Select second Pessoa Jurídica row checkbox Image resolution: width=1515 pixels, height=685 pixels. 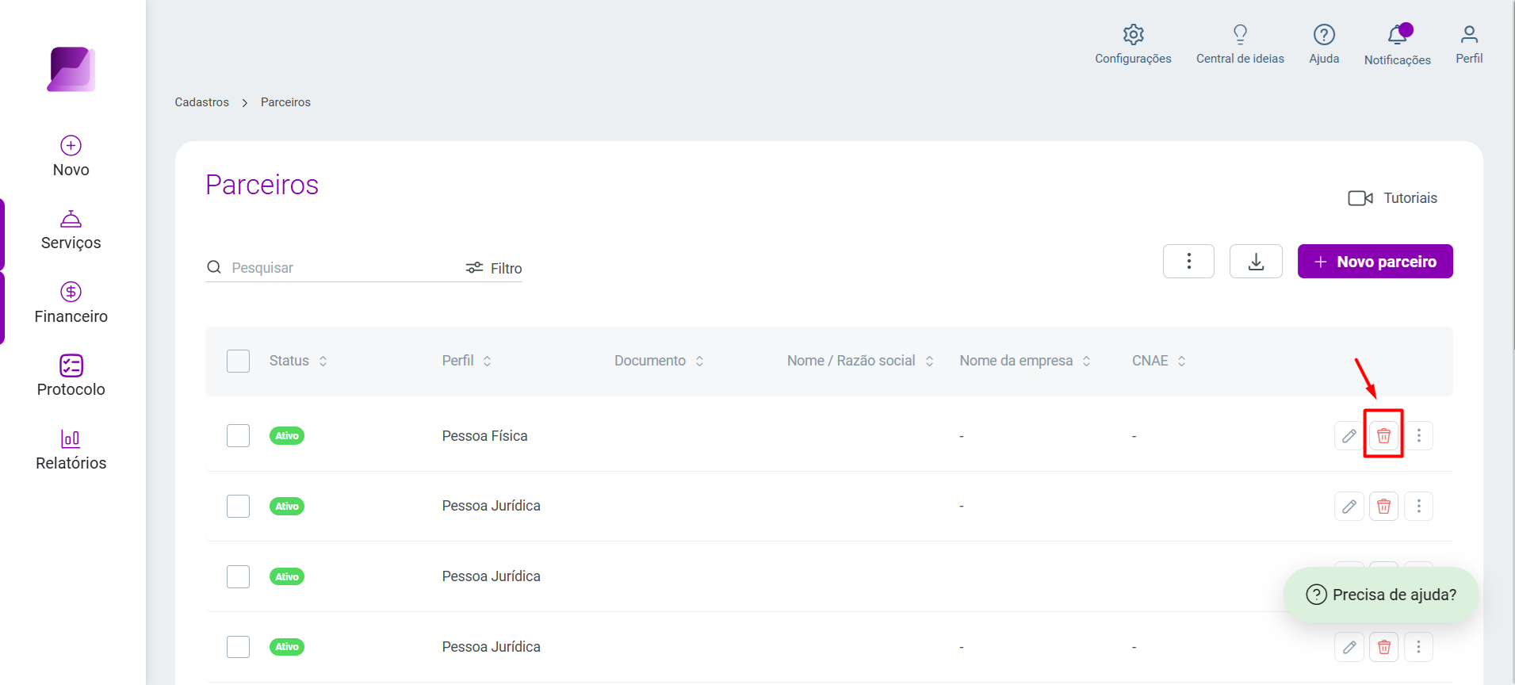click(238, 576)
